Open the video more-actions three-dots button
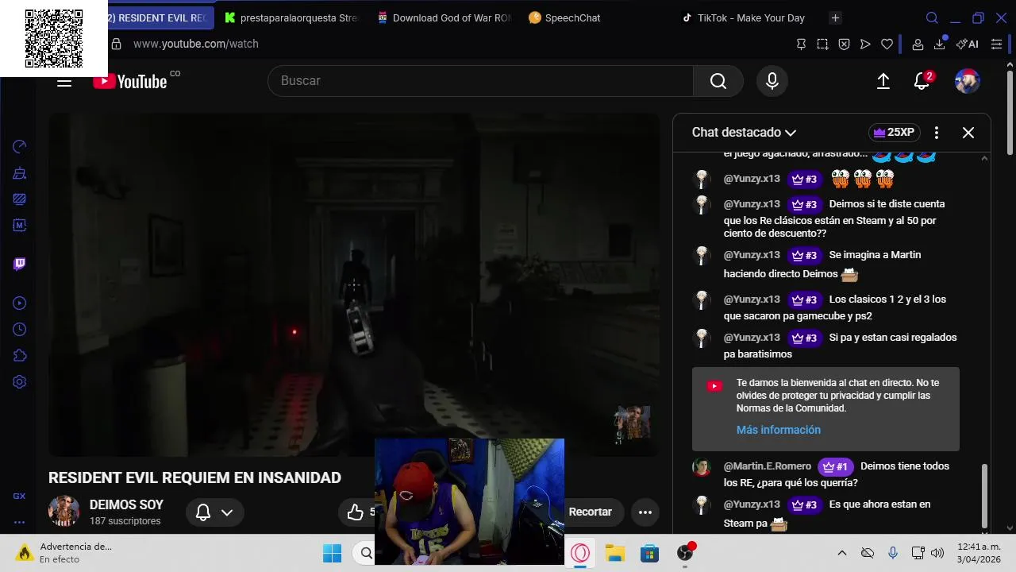 [645, 512]
